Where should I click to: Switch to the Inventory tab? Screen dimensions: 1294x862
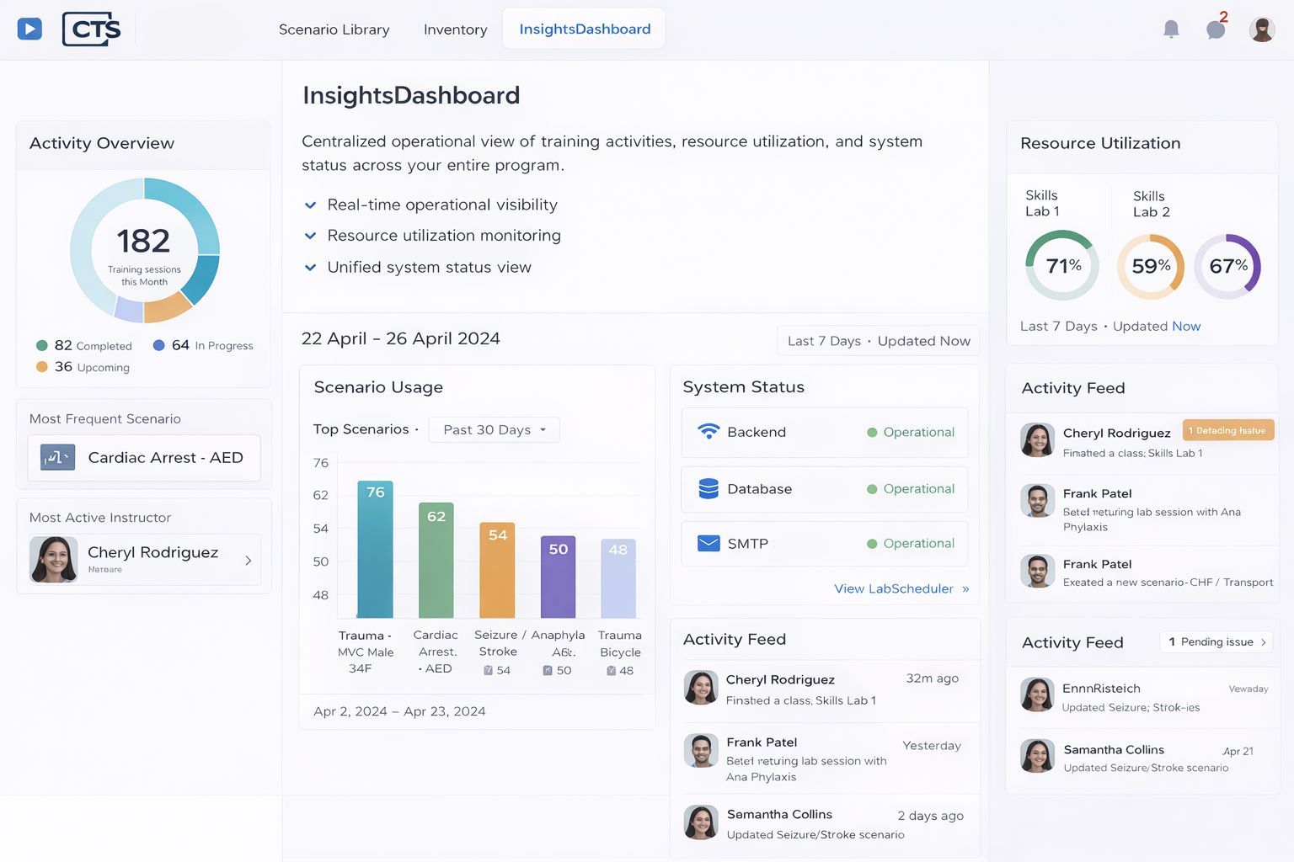tap(456, 29)
